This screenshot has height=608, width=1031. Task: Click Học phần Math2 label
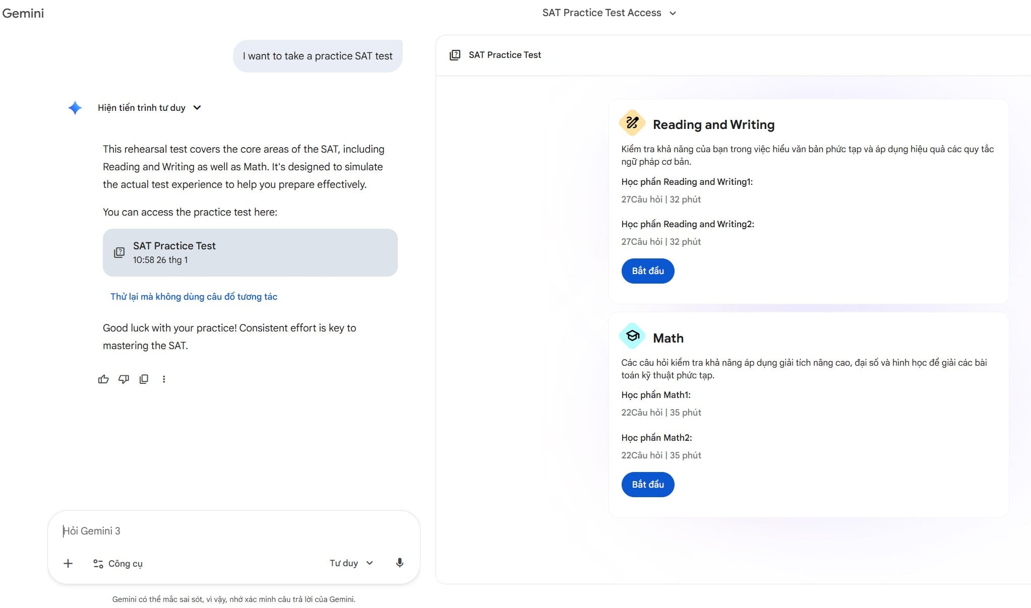(x=656, y=438)
